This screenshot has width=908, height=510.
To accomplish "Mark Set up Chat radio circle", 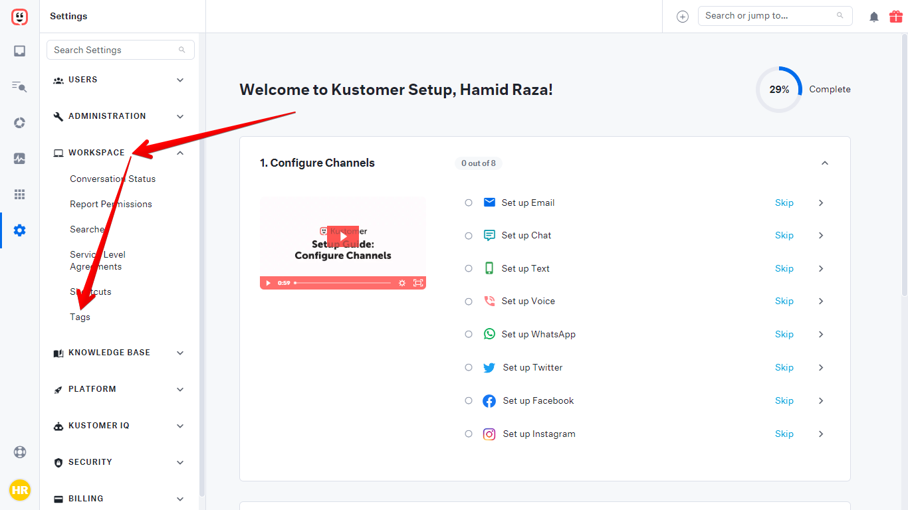I will [469, 236].
